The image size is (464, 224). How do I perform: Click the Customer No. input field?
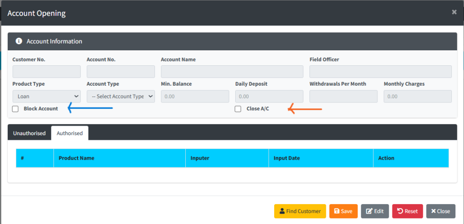tap(47, 72)
